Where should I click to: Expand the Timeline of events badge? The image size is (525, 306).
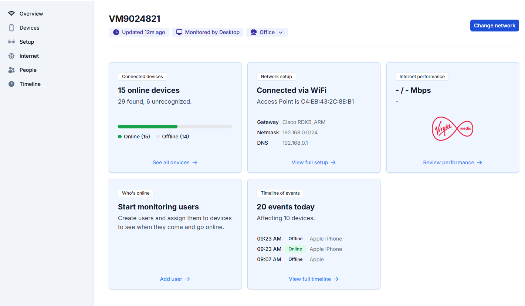280,193
